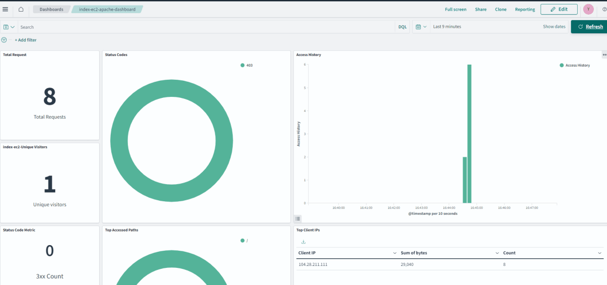
Task: Click the index-ec2-Unique Visitors panel title
Action: pyautogui.click(x=25, y=147)
